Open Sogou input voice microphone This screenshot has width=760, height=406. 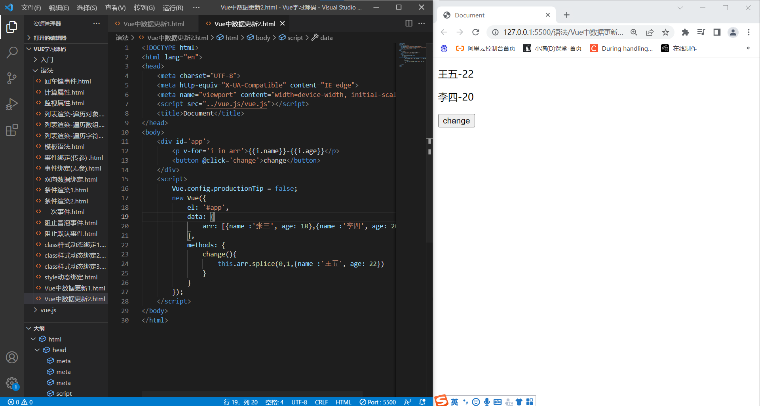[x=487, y=402]
